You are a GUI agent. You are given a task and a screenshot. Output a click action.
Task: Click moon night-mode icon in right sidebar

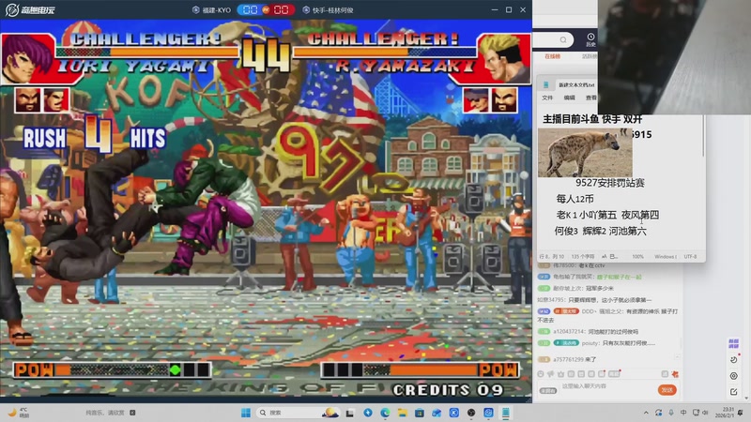[x=734, y=360]
